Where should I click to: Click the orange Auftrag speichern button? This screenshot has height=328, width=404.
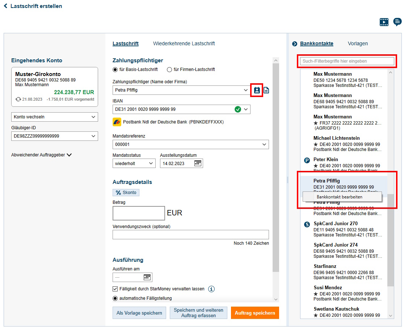pos(255,312)
